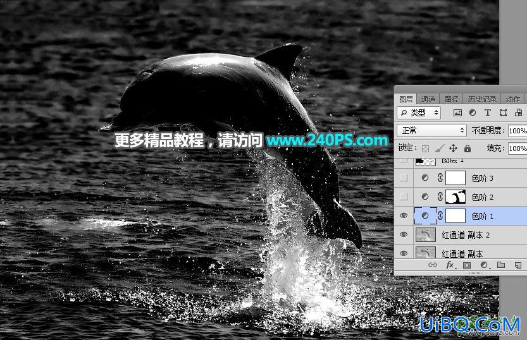Toggle lock all padlock icon
Viewport: 527px width, 340px height.
click(468, 149)
